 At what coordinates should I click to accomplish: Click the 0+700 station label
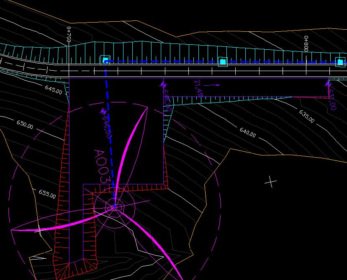(x=69, y=34)
